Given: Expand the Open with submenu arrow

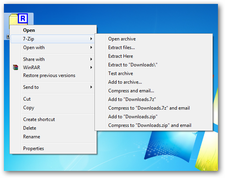Looking at the screenshot, I should pyautogui.click(x=91, y=47).
